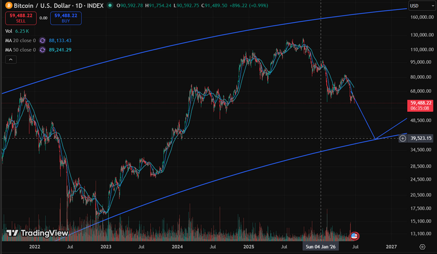Select the MA 50 close indicator label
Screen dimensions: 437x254
coord(20,50)
